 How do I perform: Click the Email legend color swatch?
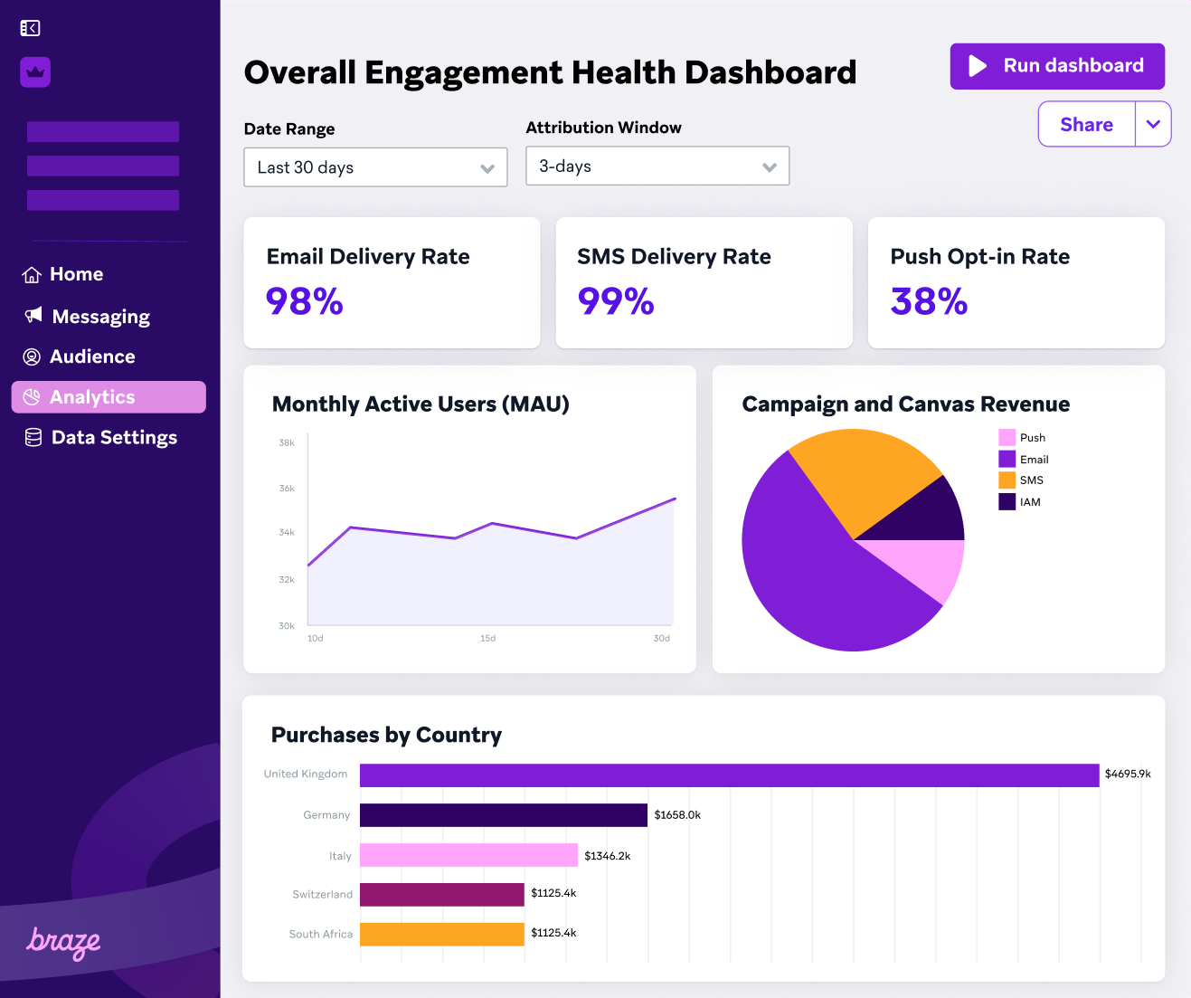point(1007,459)
